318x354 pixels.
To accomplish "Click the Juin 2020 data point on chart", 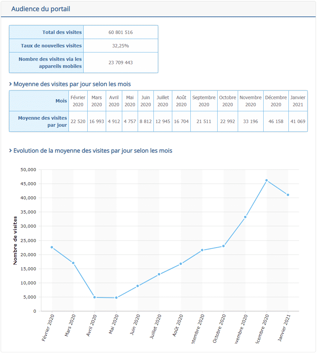I will pyautogui.click(x=138, y=286).
